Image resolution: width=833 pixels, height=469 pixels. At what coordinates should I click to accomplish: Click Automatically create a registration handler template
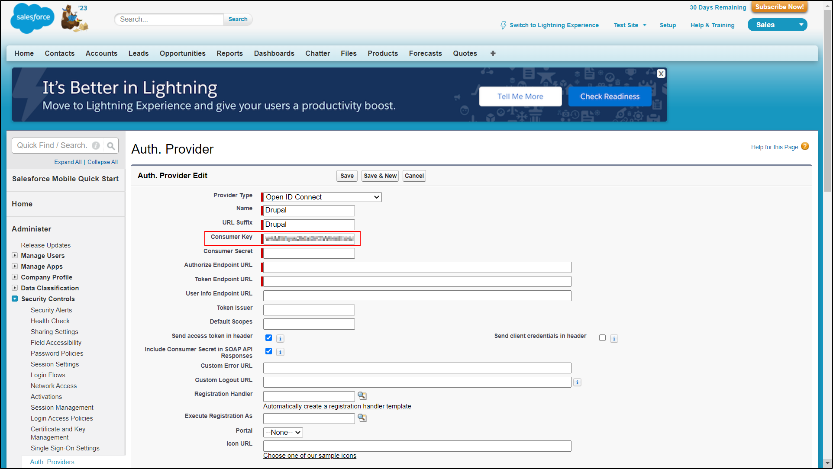pos(337,406)
